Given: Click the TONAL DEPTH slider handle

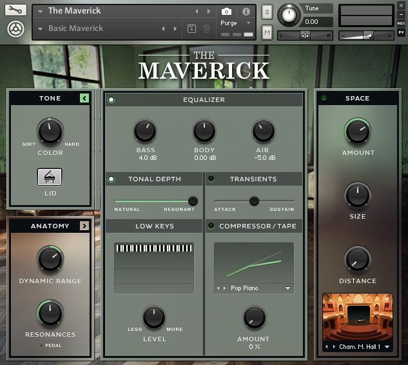Looking at the screenshot, I should pyautogui.click(x=193, y=201).
